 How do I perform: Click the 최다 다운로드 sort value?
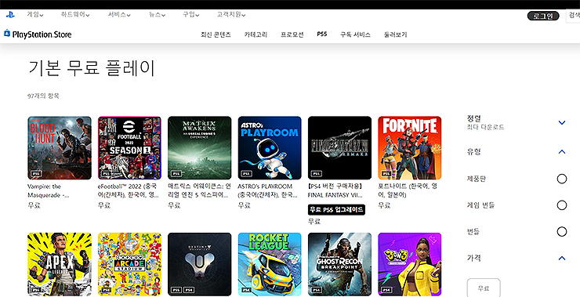click(485, 127)
